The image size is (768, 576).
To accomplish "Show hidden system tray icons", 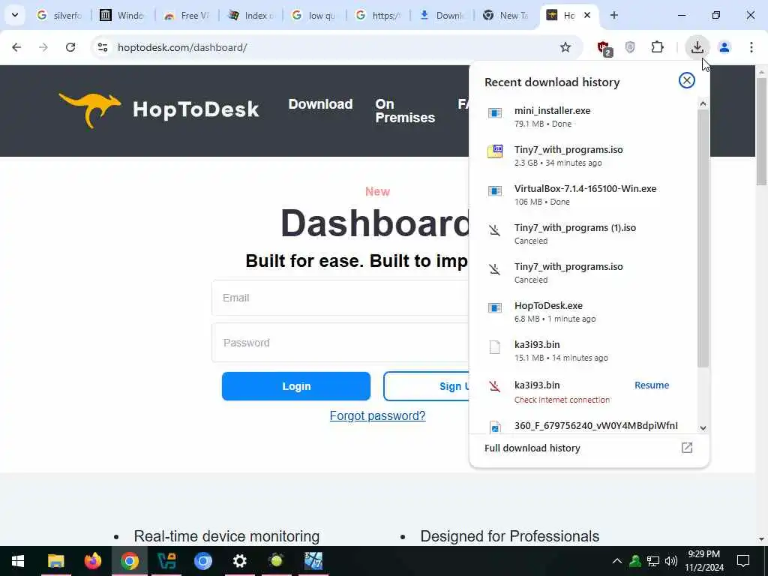I will click(617, 561).
